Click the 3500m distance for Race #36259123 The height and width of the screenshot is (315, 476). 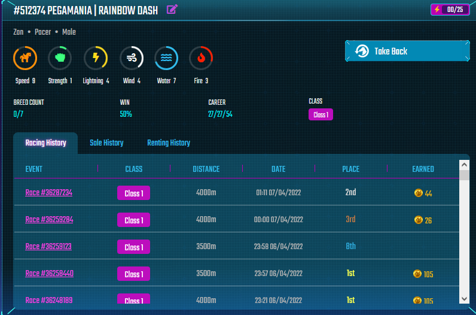206,246
